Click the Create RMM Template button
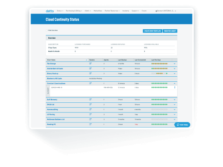 click(x=152, y=31)
